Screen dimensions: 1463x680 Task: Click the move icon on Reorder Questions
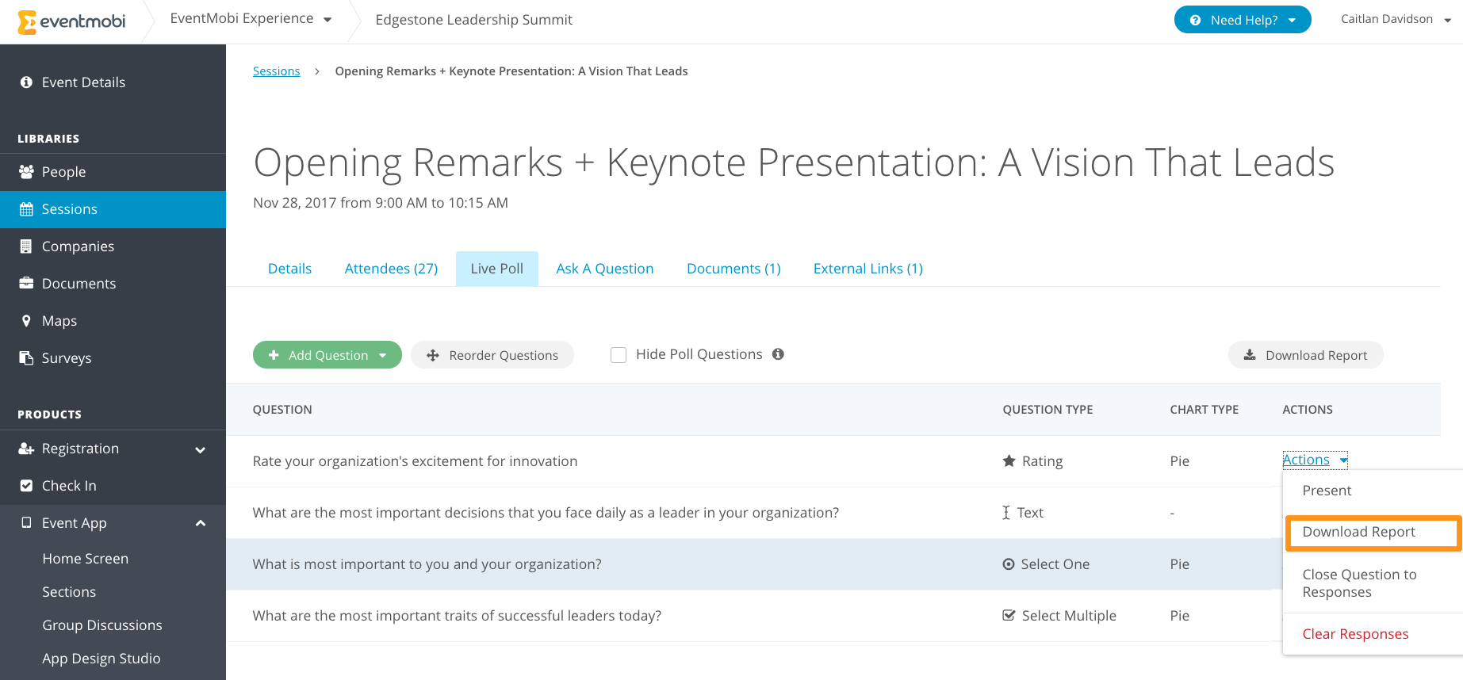433,356
